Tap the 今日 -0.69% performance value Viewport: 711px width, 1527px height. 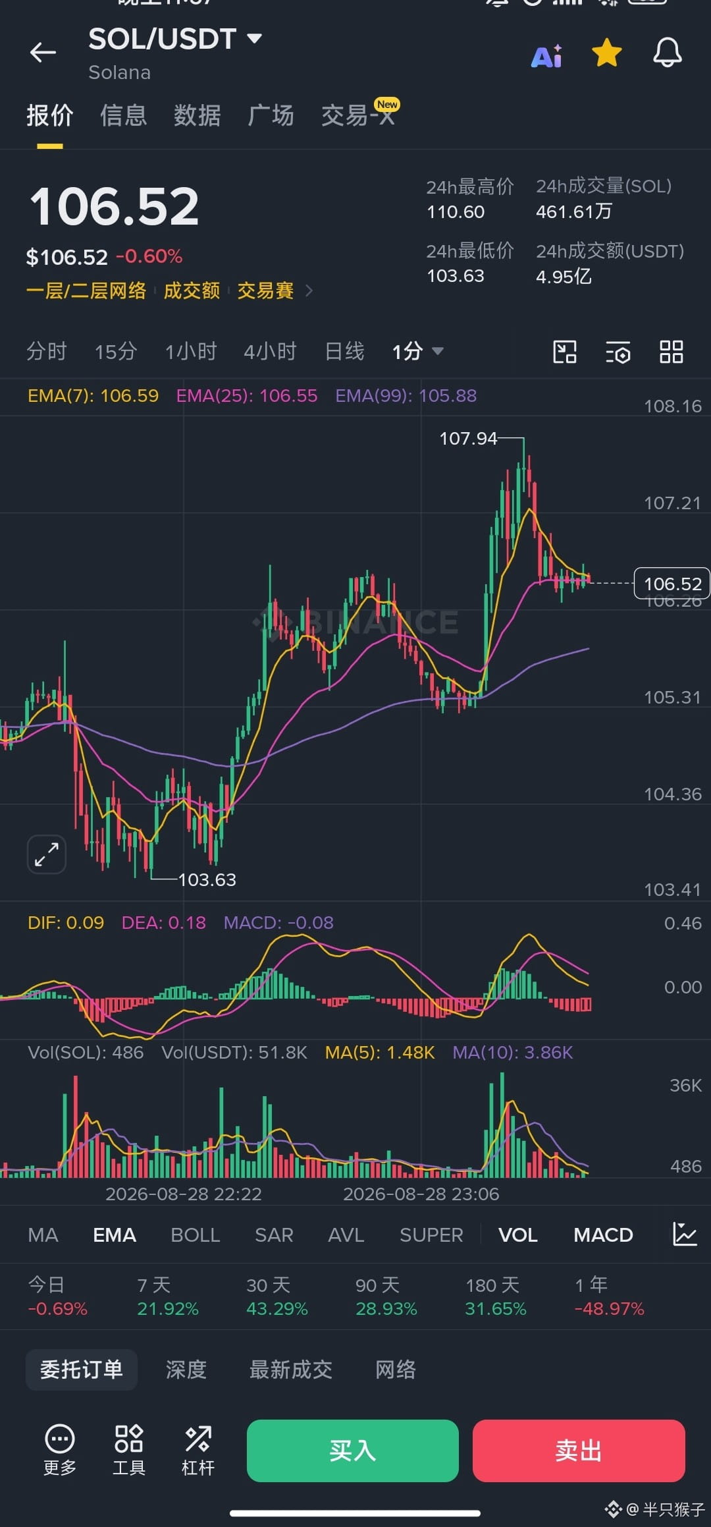coord(57,1308)
